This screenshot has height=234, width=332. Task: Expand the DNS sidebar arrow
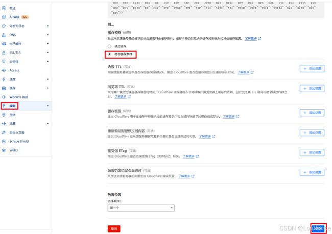coord(48,35)
